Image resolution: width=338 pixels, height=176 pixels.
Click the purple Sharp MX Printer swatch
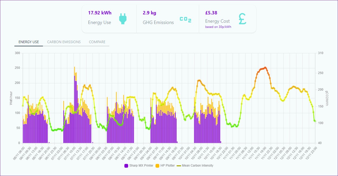(126, 166)
